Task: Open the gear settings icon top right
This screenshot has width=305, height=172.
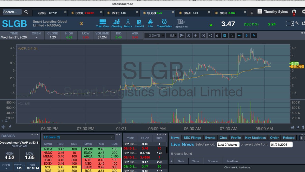Action: (x=303, y=11)
